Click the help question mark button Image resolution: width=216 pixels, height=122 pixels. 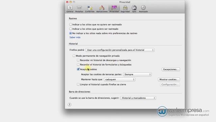click(x=70, y=105)
